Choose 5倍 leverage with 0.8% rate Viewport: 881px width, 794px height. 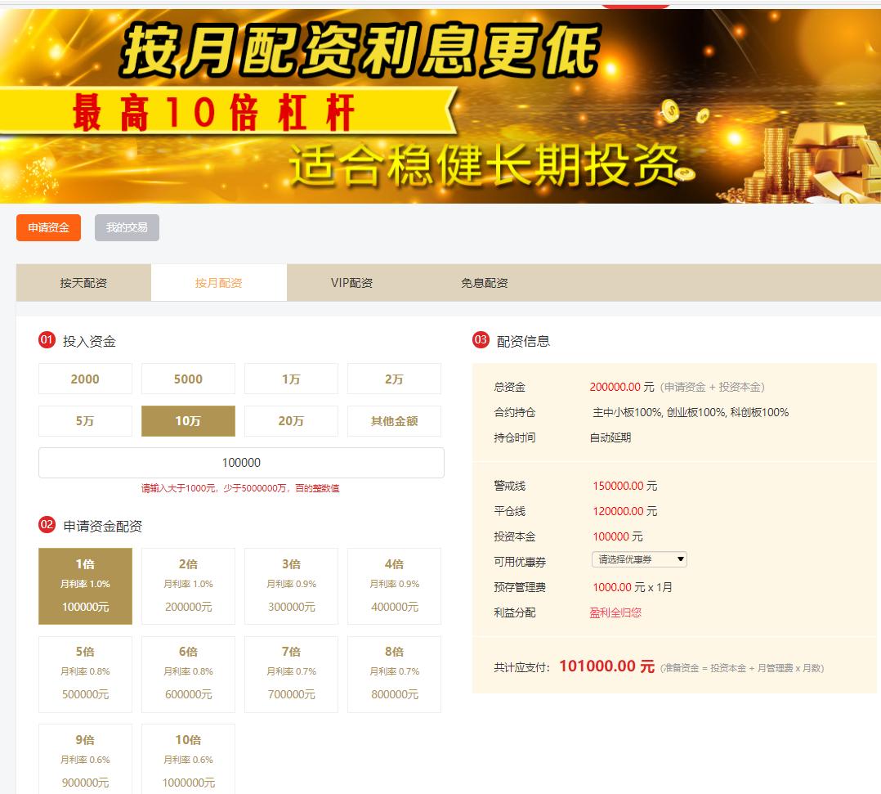click(x=84, y=674)
